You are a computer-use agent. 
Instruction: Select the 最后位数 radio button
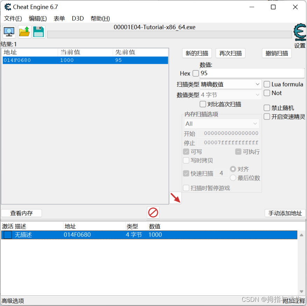[x=233, y=177]
